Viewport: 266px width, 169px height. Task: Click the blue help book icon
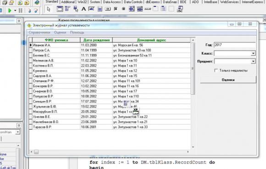pyautogui.click(x=37, y=2)
